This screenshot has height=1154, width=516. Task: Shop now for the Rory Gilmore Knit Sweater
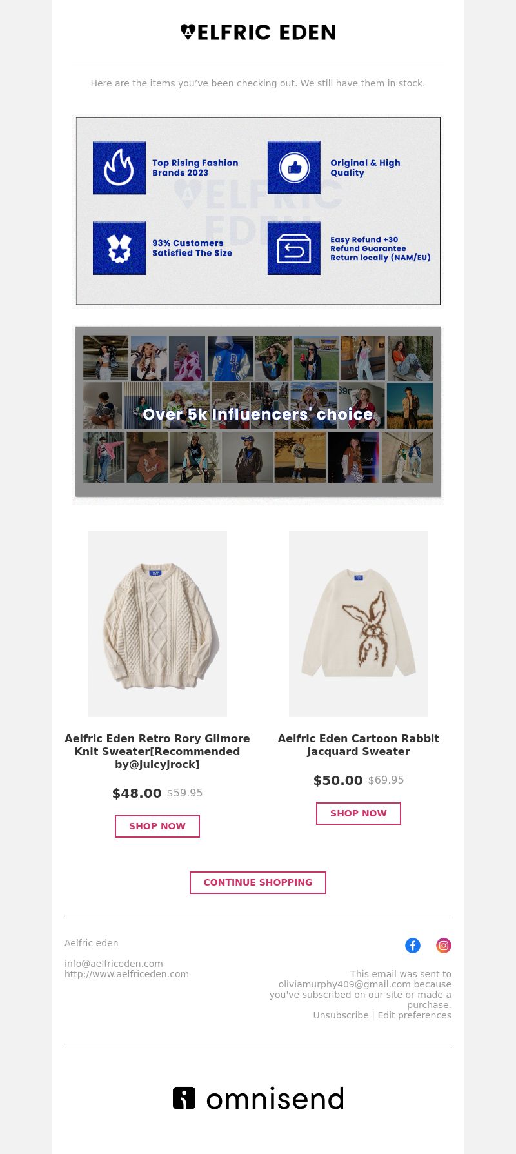(x=157, y=826)
